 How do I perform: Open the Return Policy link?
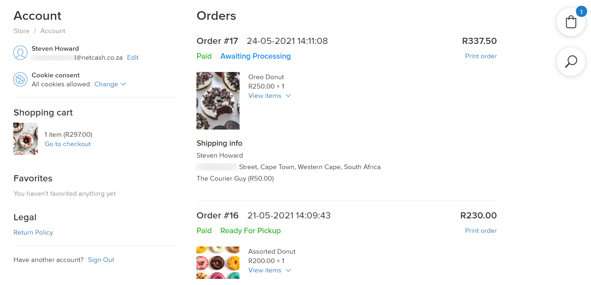point(33,232)
